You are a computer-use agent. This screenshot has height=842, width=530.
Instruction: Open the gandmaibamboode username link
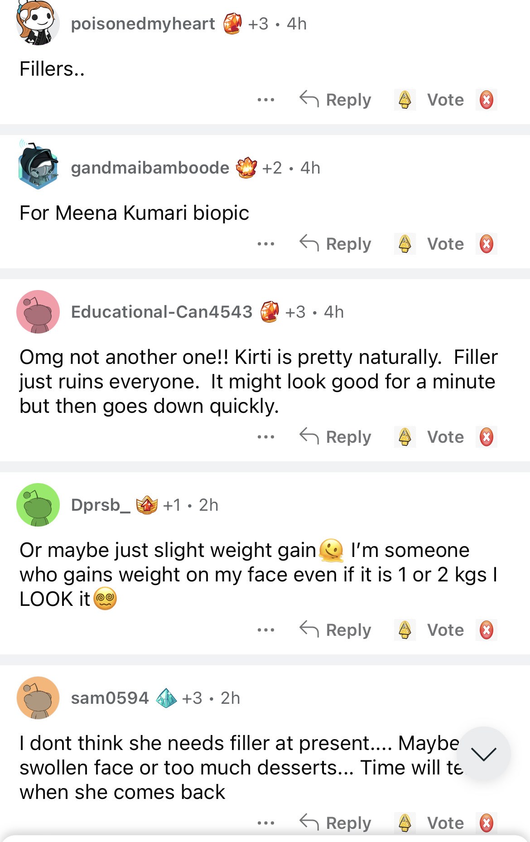click(x=150, y=168)
